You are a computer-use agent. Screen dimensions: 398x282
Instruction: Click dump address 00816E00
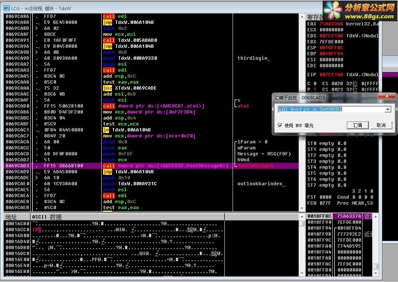17,260
